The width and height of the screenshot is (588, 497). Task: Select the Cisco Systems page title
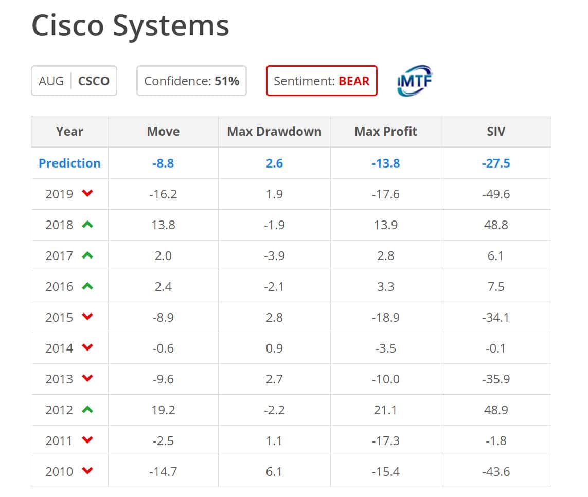130,26
